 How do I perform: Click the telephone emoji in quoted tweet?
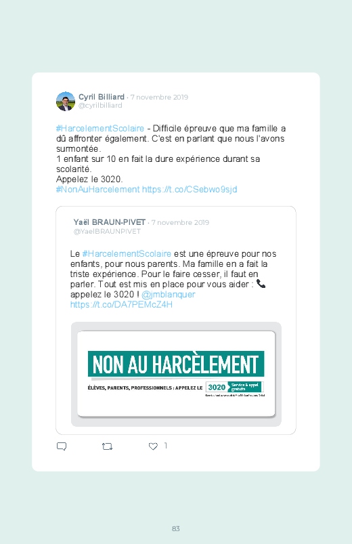coord(261,284)
